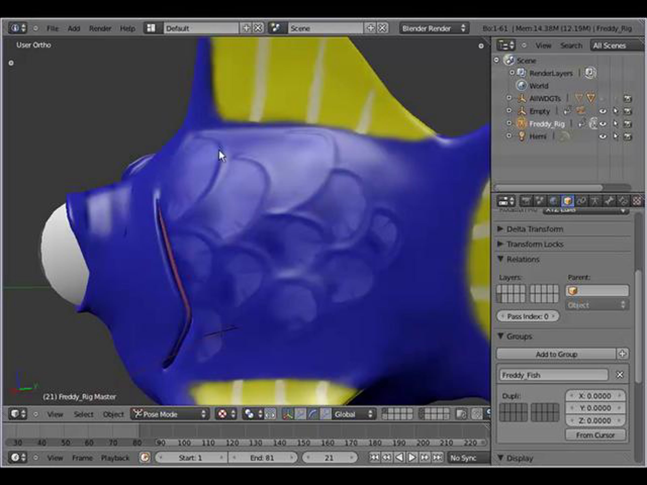647x485 pixels.
Task: Click the play animation forward button
Action: [412, 457]
